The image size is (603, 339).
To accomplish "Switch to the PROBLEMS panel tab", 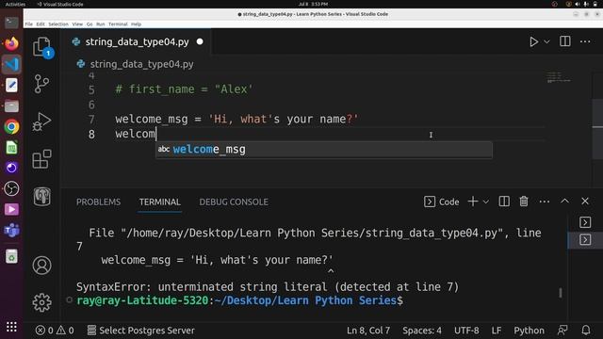I will point(98,202).
